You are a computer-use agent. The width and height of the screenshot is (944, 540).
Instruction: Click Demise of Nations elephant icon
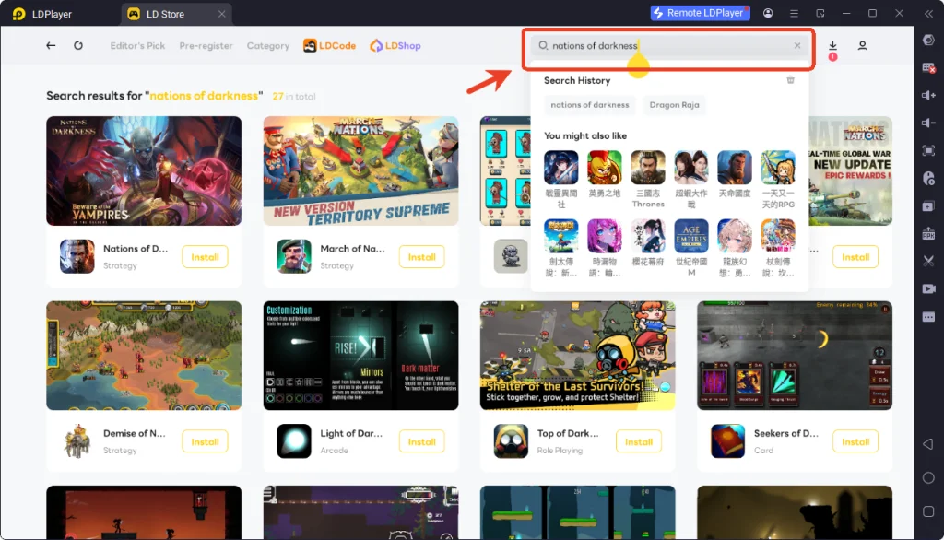(77, 441)
